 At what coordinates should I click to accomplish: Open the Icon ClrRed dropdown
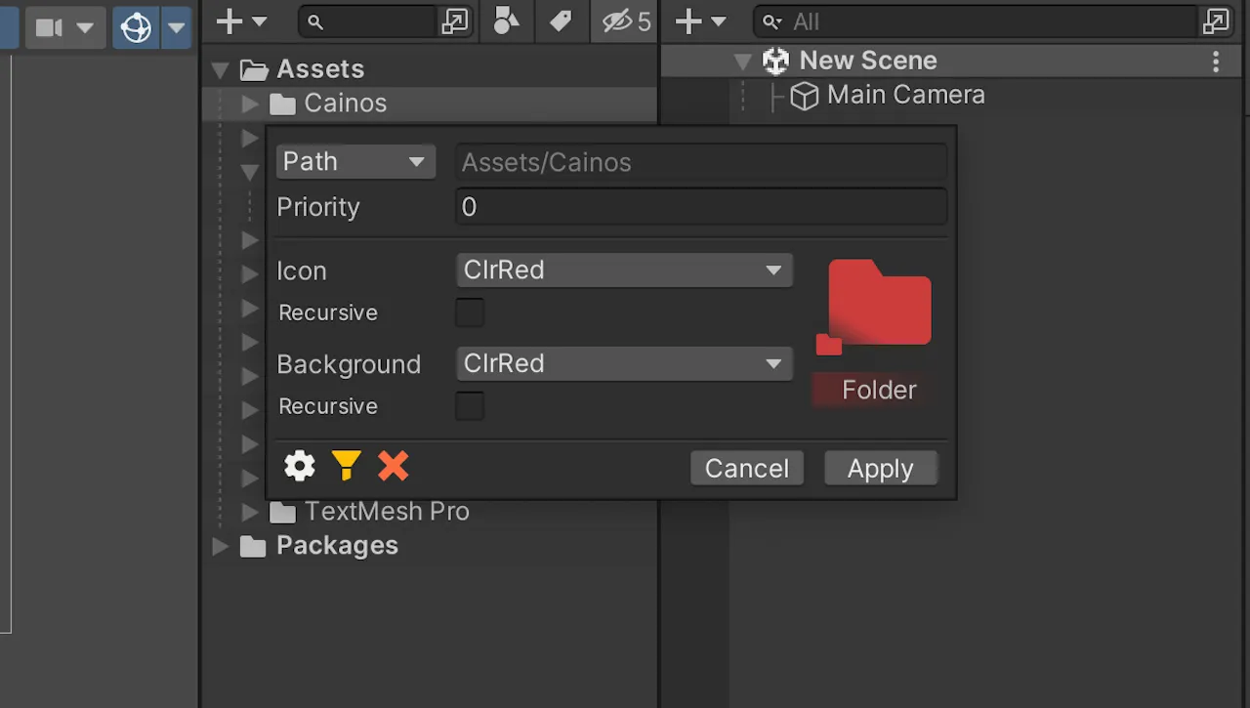(624, 271)
